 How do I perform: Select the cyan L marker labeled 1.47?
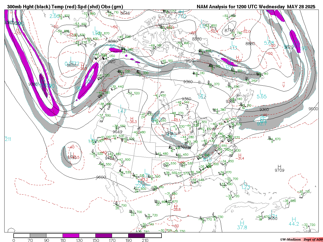pyautogui.click(x=122, y=107)
